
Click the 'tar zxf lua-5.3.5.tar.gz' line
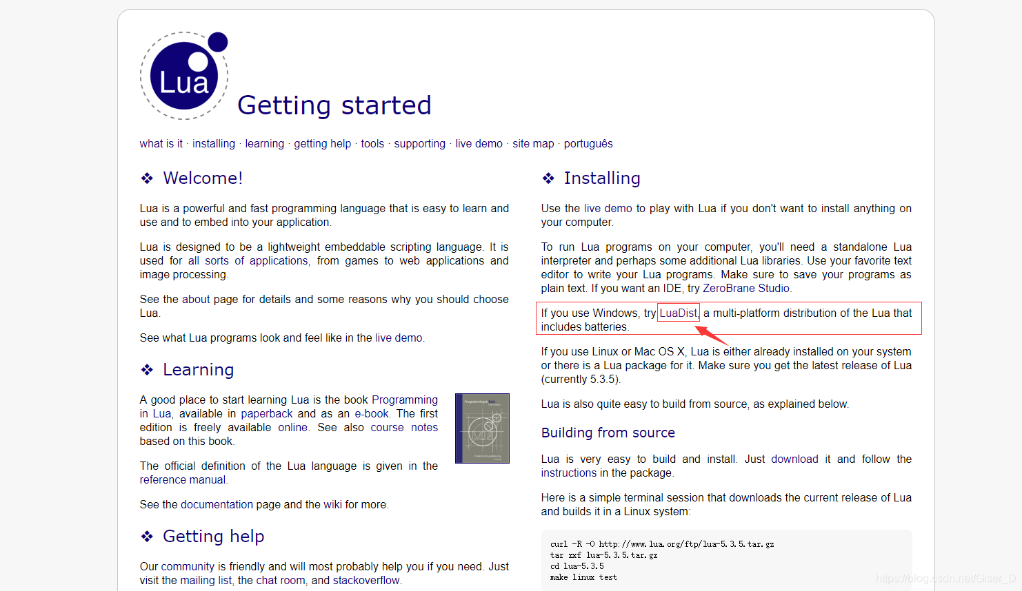[604, 555]
